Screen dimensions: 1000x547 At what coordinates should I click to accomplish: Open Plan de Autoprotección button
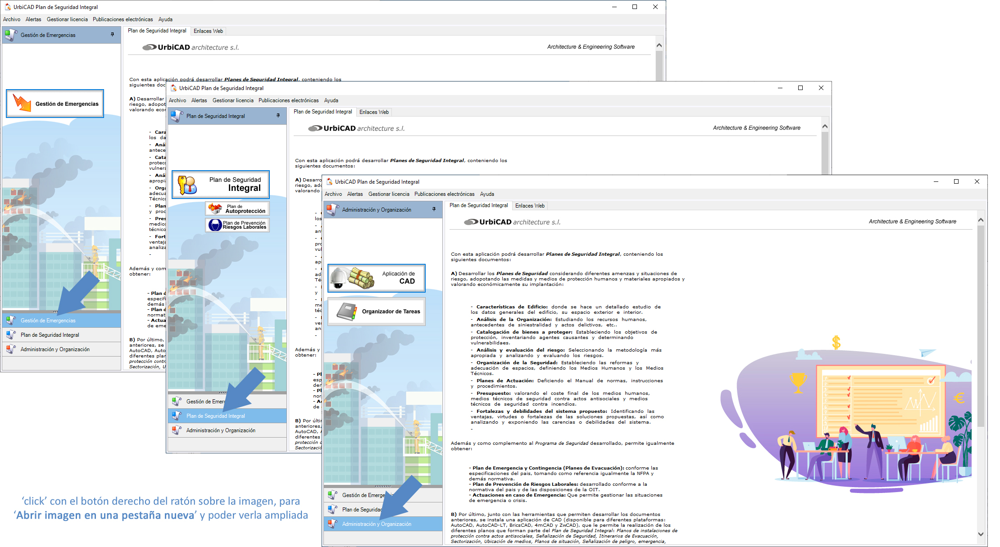(237, 208)
